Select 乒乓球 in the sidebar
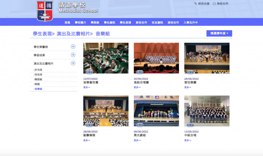Image resolution: width=263 pixels, height=156 pixels. 38,70
